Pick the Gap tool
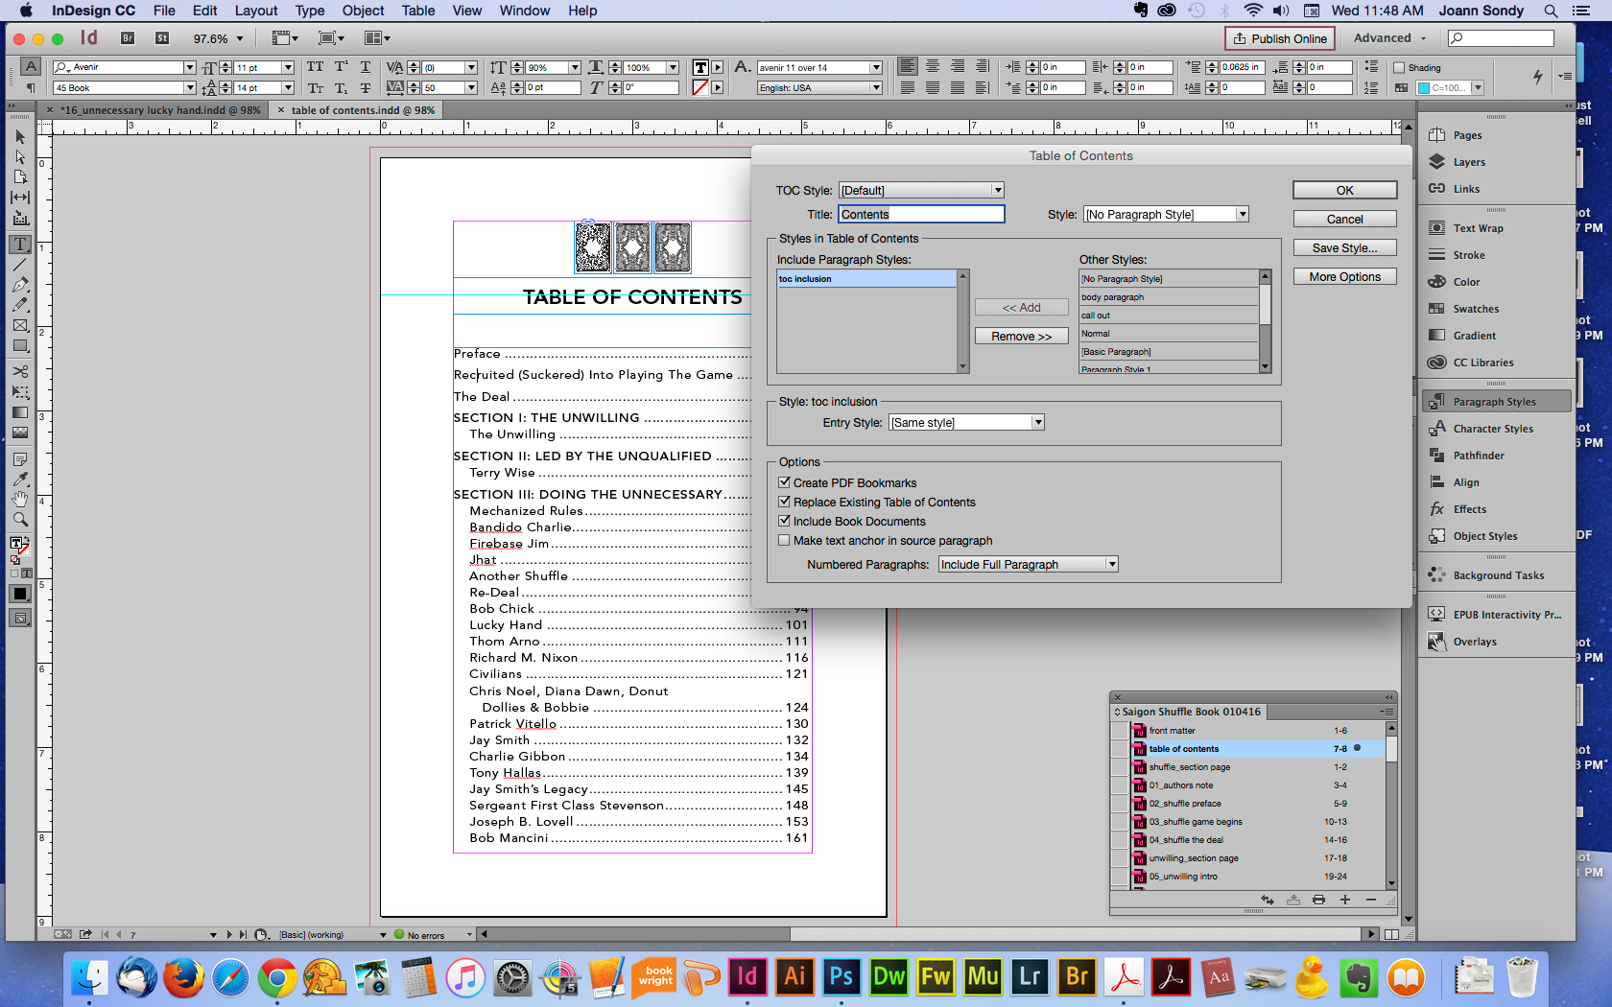Viewport: 1612px width, 1007px height. (x=20, y=197)
